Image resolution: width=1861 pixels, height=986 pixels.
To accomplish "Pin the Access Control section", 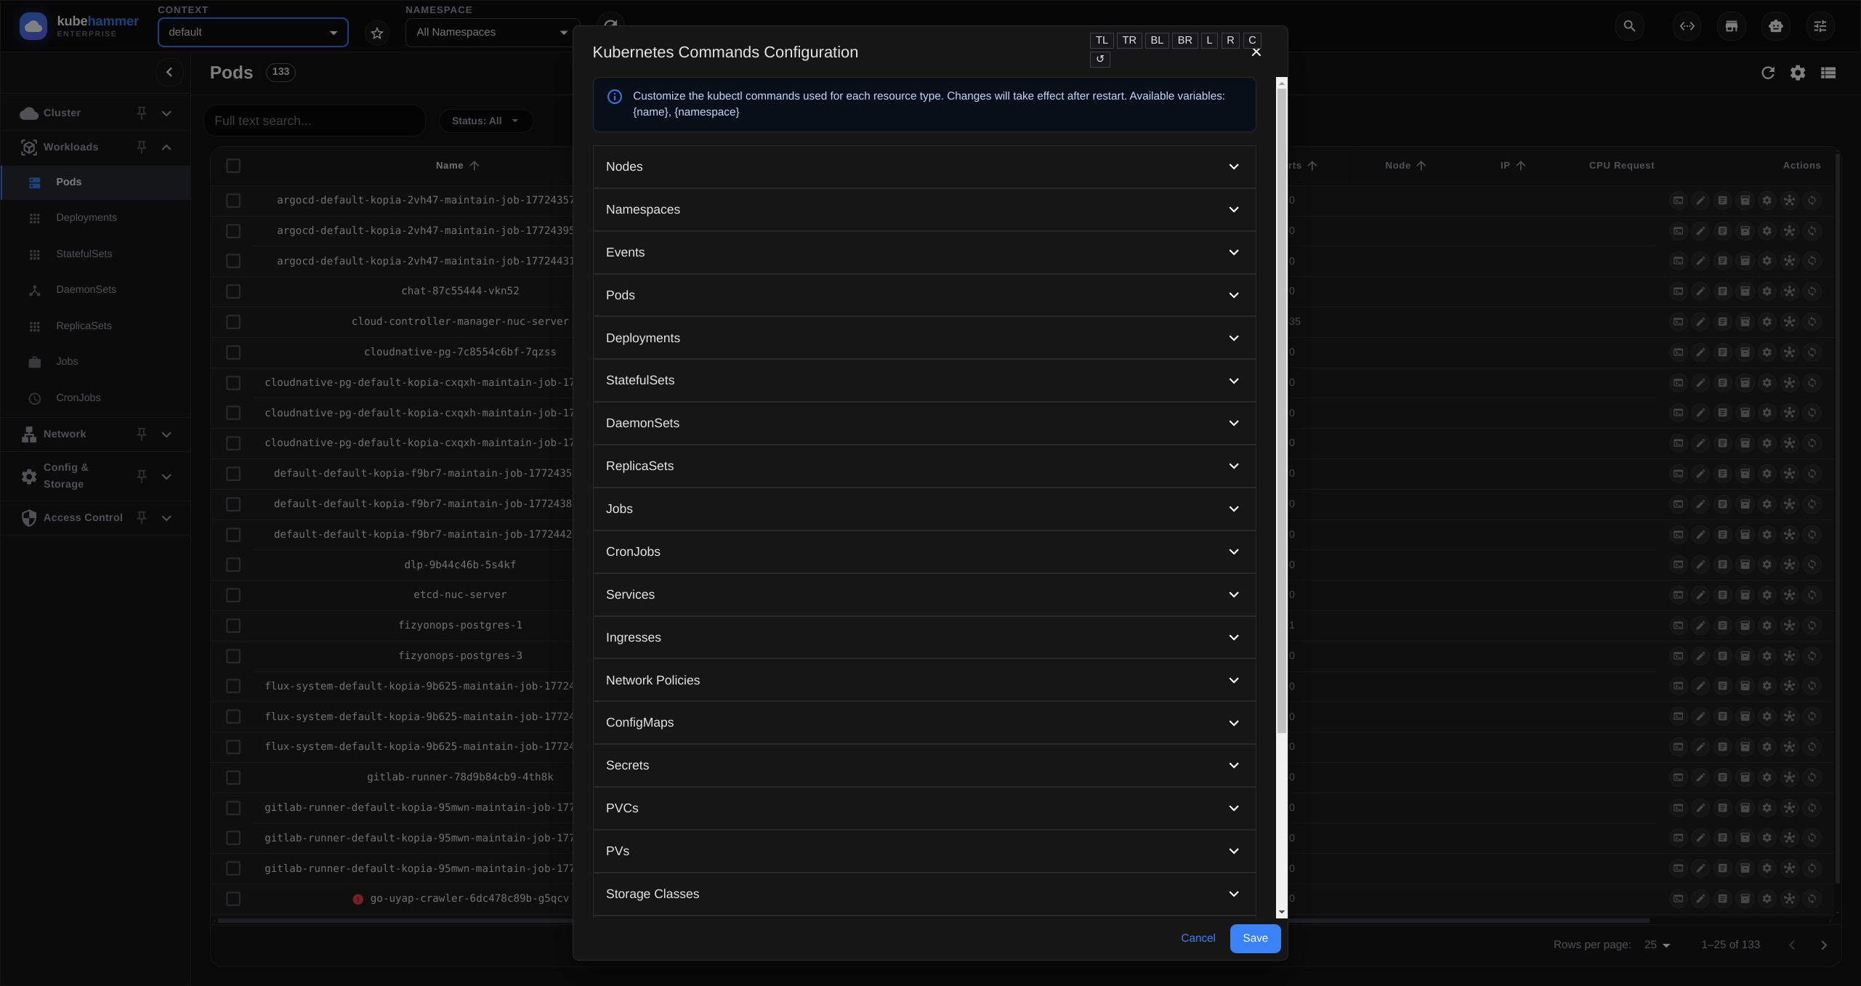I will click(142, 517).
